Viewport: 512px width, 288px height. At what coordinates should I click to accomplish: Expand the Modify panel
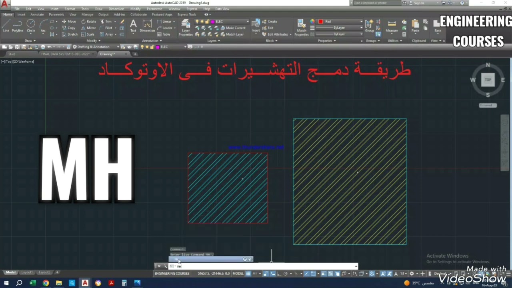click(93, 41)
